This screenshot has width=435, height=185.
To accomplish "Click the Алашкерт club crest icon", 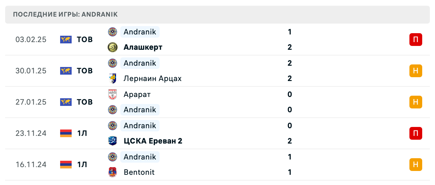I will [113, 47].
